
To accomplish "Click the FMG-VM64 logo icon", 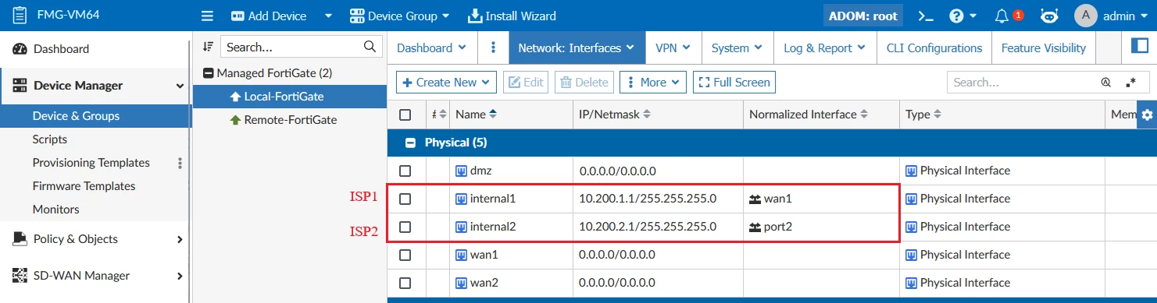I will pyautogui.click(x=20, y=16).
